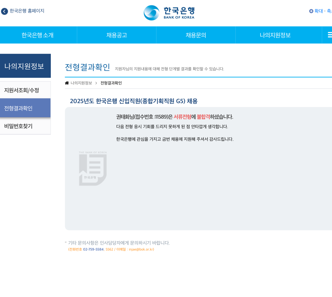The image size is (332, 297).
Task: Click the 나의지원정보 sidebar header
Action: point(25,66)
